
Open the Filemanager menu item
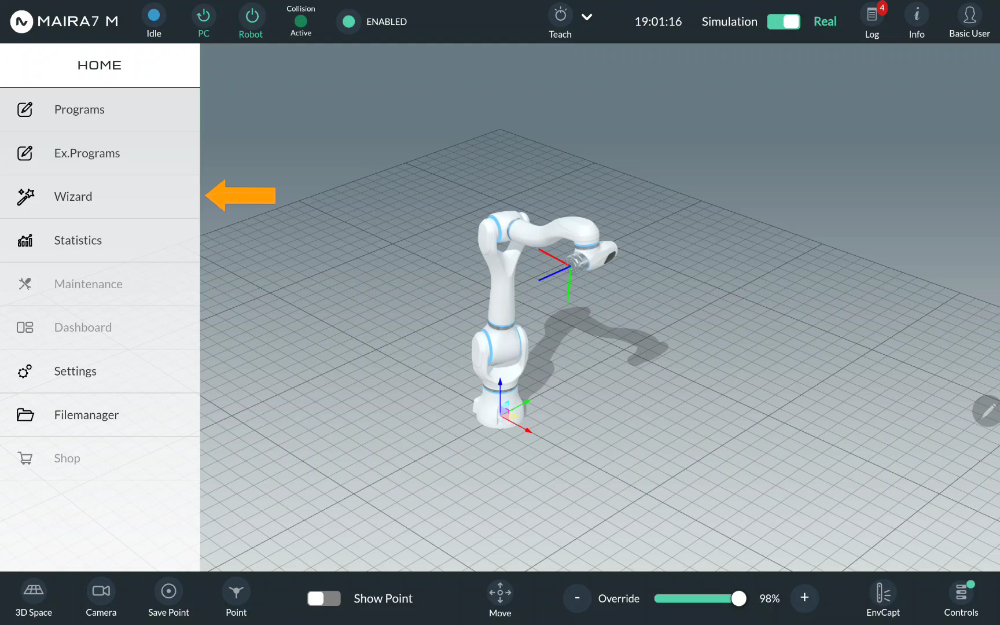click(x=100, y=415)
